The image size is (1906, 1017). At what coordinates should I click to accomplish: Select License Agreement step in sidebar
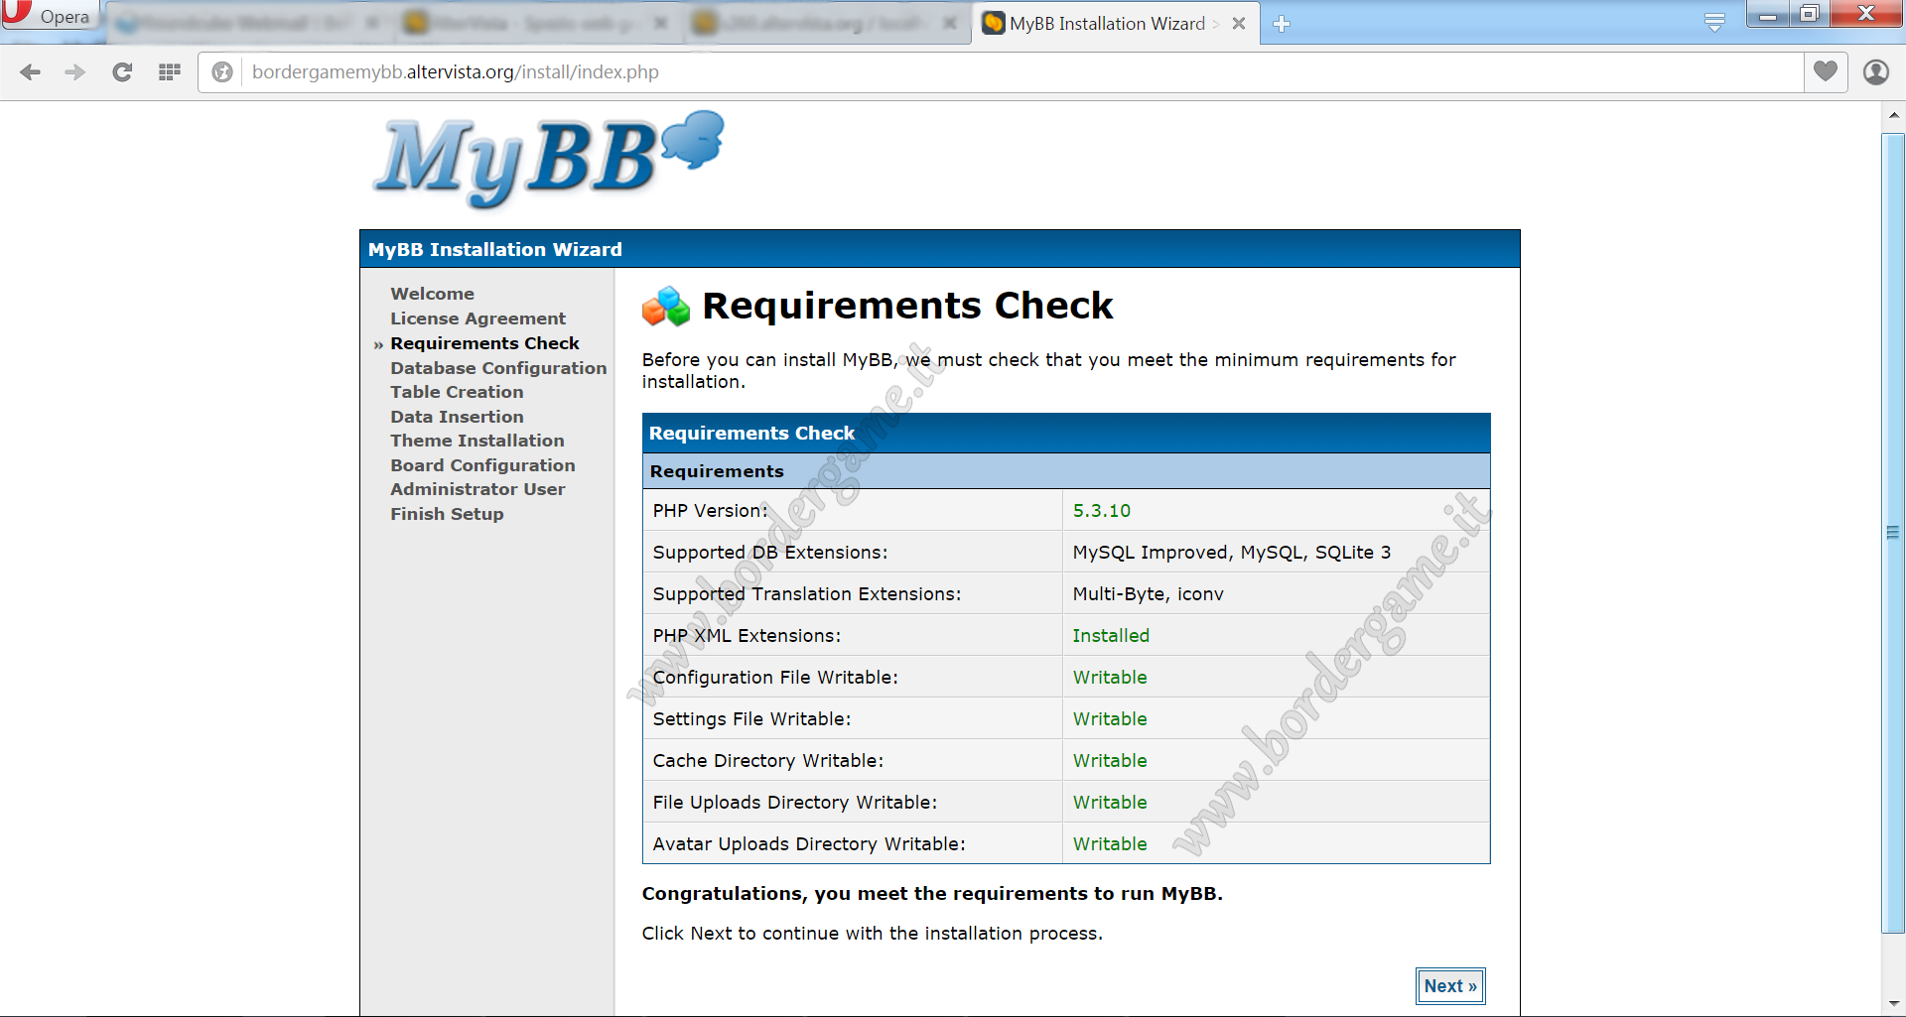(x=477, y=318)
